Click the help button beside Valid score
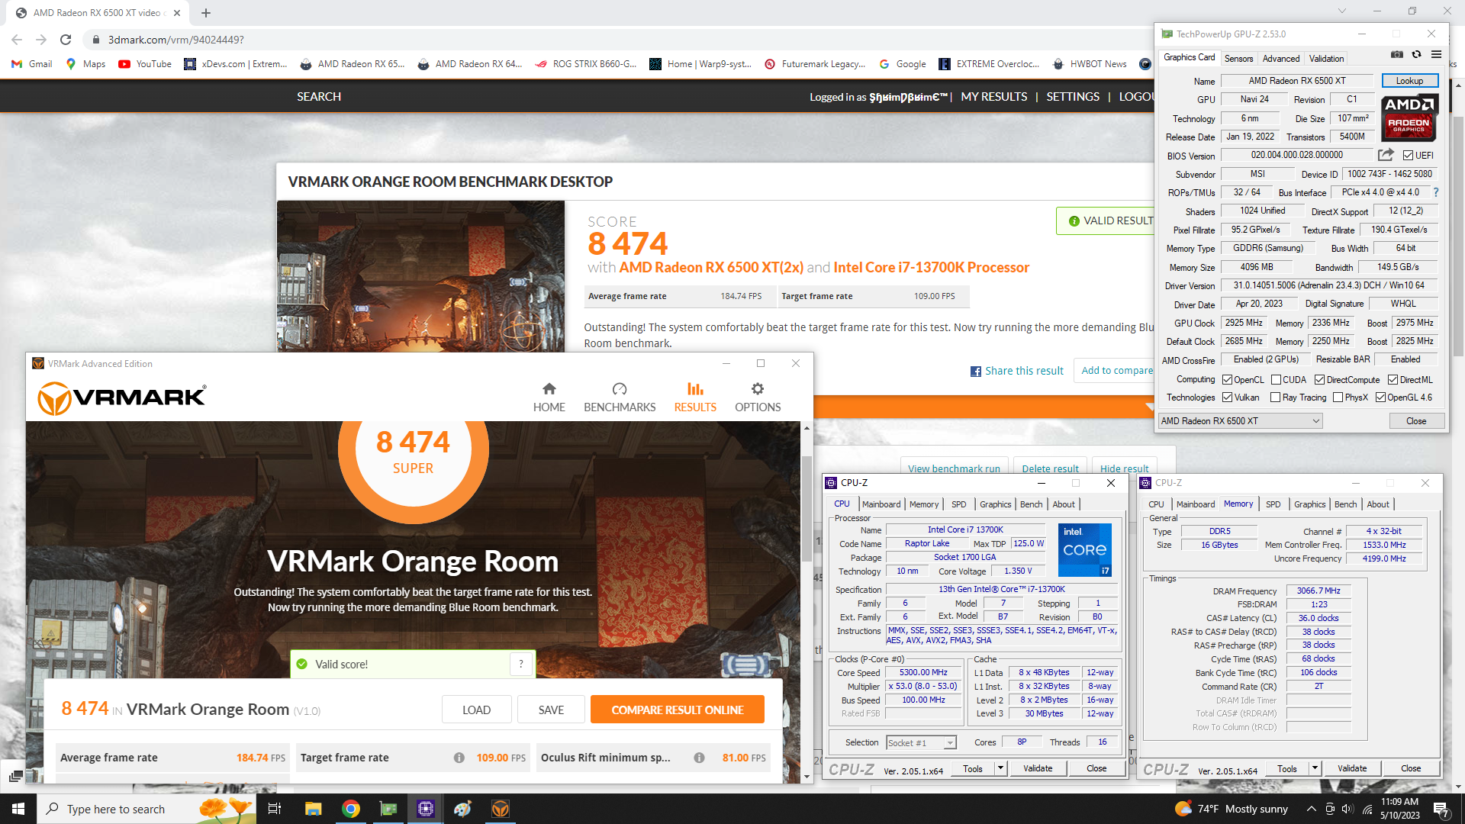 [x=521, y=664]
